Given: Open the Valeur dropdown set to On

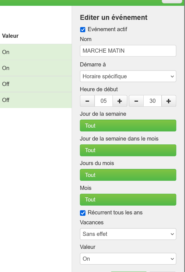Looking at the screenshot, I should (x=128, y=259).
